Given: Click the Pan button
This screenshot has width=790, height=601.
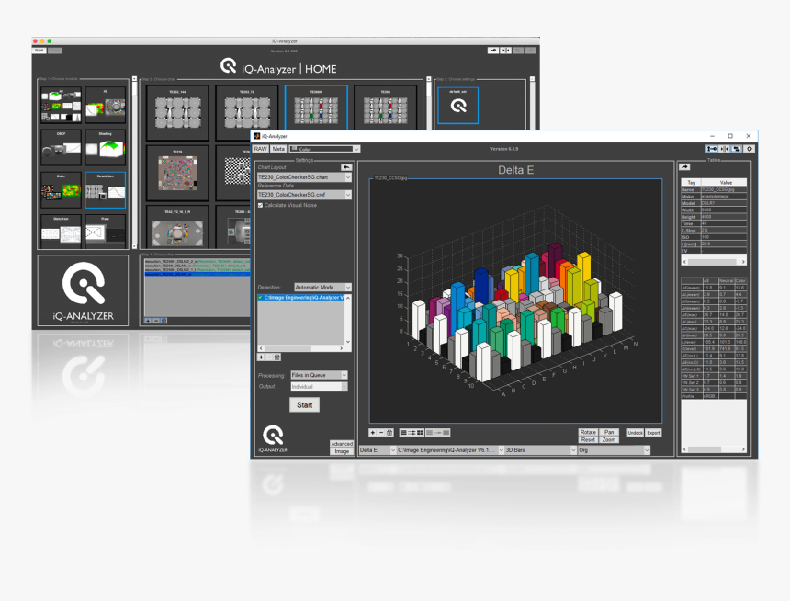Looking at the screenshot, I should coord(609,432).
